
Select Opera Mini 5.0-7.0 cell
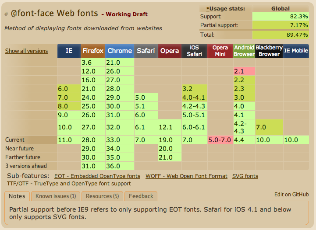pos(220,140)
